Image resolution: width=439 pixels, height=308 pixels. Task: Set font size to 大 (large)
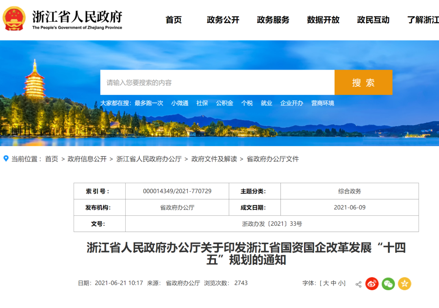coord(326,283)
